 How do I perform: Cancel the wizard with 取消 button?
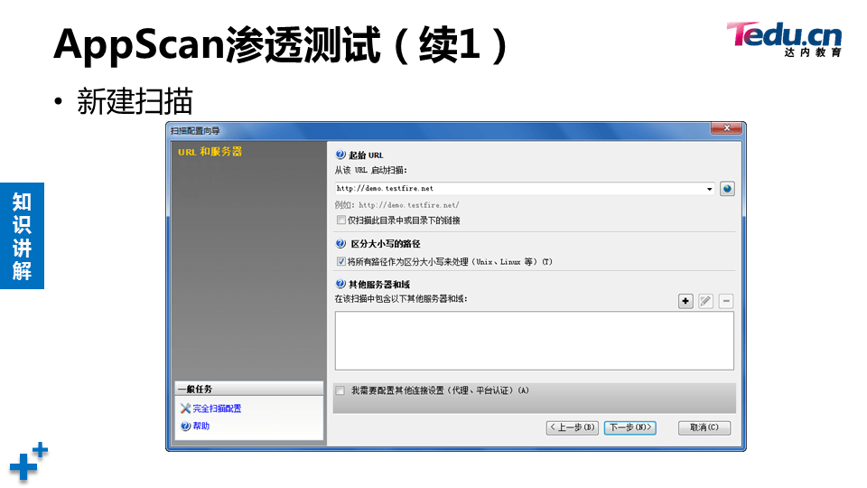tap(704, 427)
